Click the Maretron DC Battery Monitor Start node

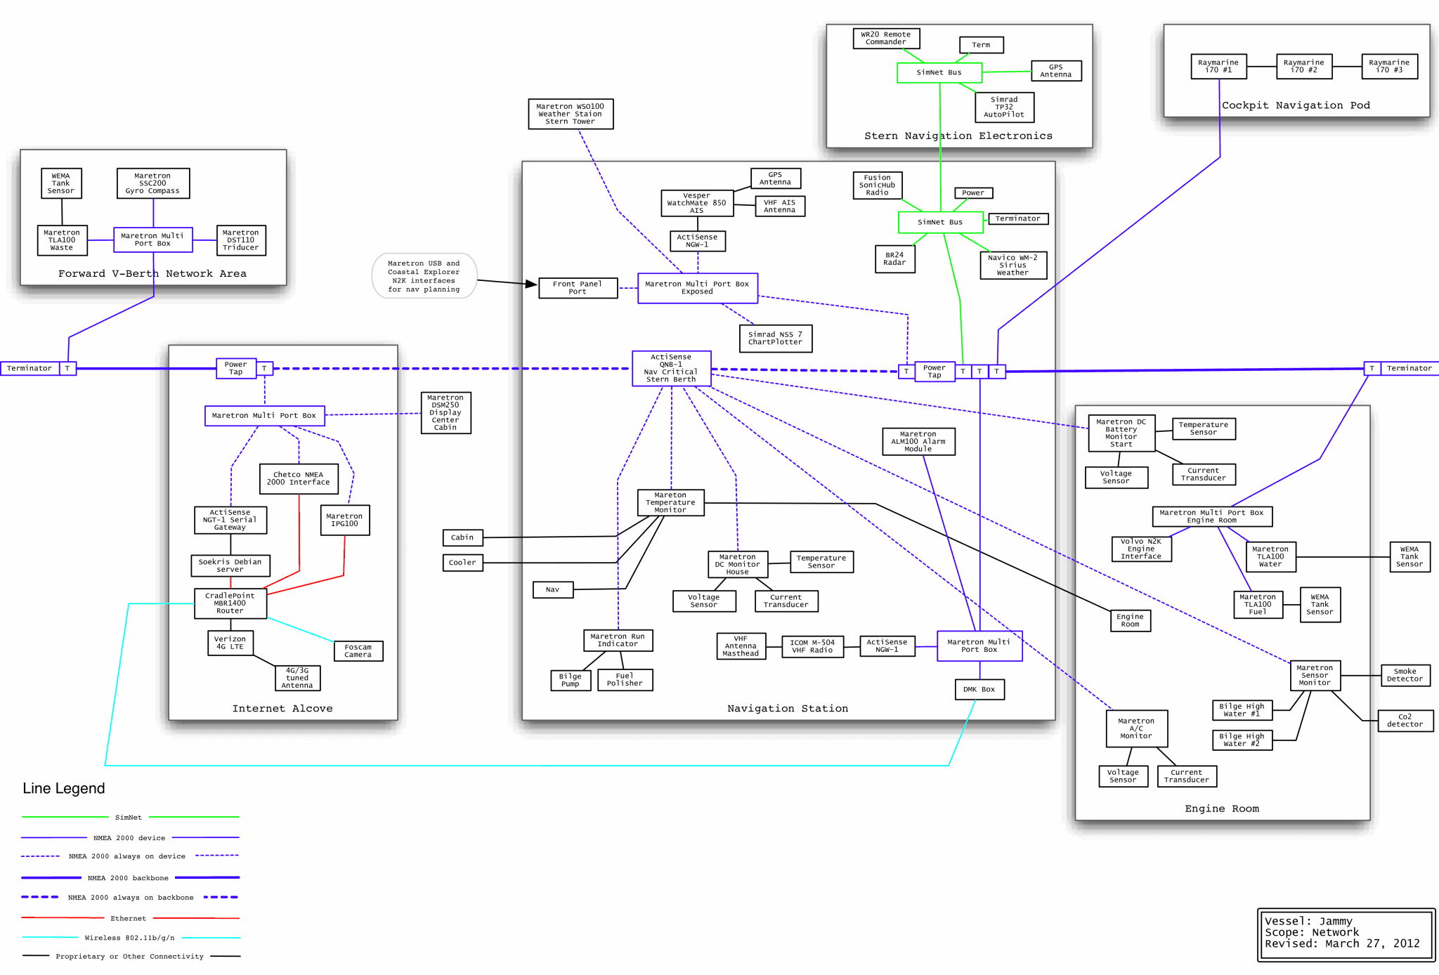(x=1121, y=433)
